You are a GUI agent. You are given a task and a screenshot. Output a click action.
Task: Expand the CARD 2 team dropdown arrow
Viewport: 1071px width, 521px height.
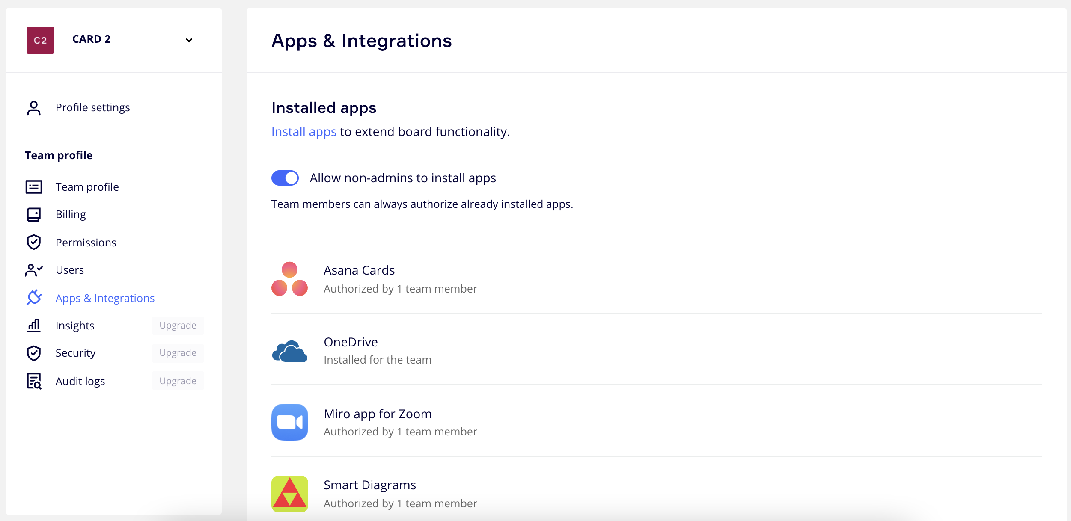(x=189, y=40)
